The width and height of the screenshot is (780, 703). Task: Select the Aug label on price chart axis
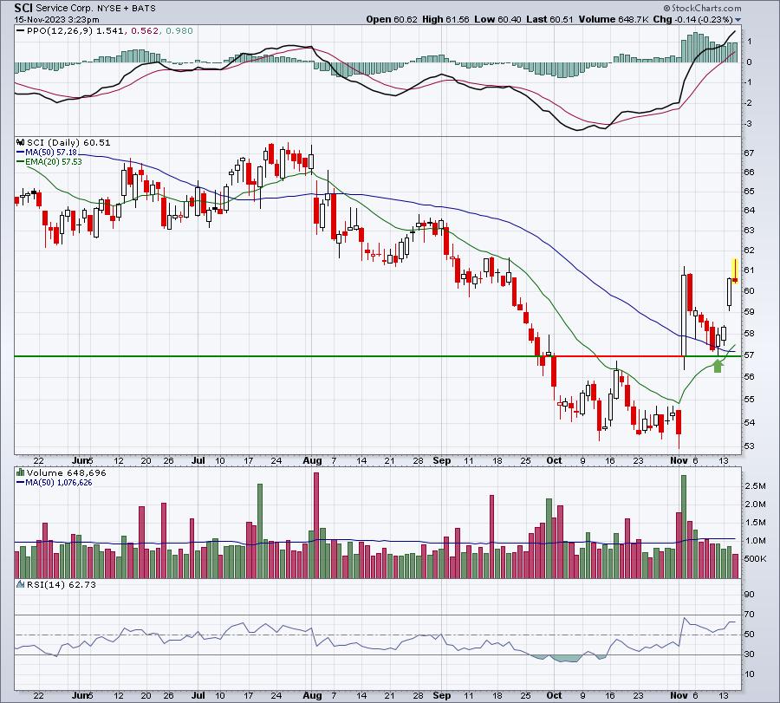coord(312,460)
